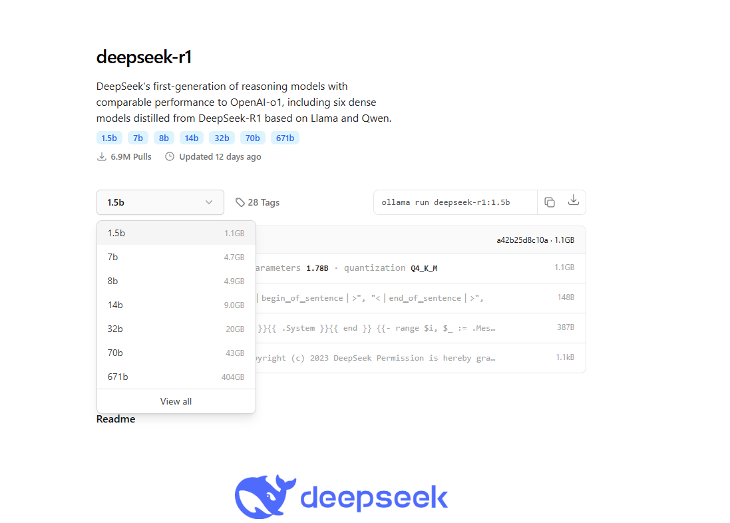Click the 1.5b blue tag badge
This screenshot has width=730, height=523.
pyautogui.click(x=109, y=138)
